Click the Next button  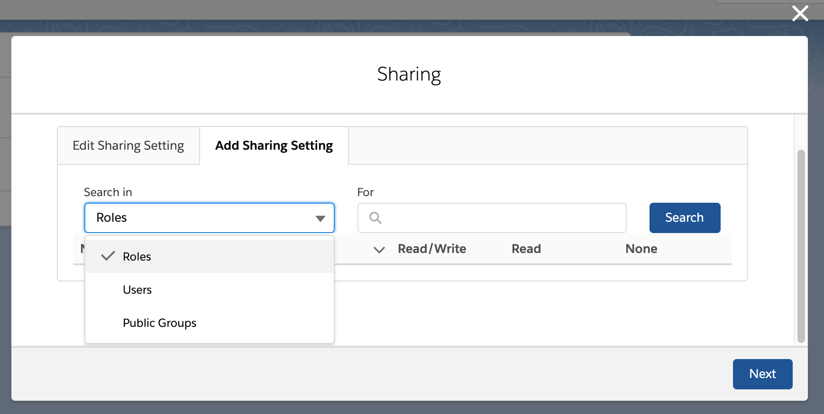click(763, 374)
